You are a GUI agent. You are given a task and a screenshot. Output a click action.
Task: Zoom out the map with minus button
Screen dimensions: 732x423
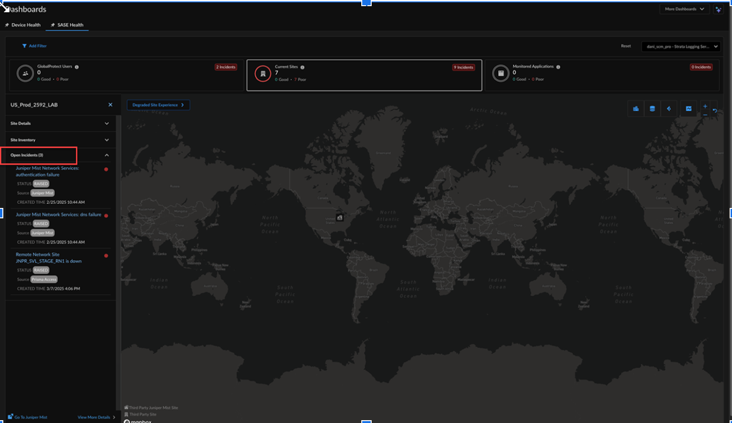click(x=705, y=115)
